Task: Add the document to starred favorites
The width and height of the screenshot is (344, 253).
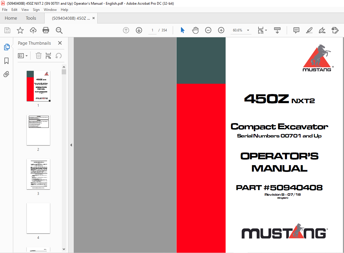Action: point(20,30)
